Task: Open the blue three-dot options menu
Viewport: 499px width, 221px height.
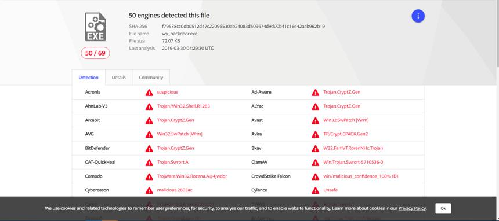Action: point(418,16)
